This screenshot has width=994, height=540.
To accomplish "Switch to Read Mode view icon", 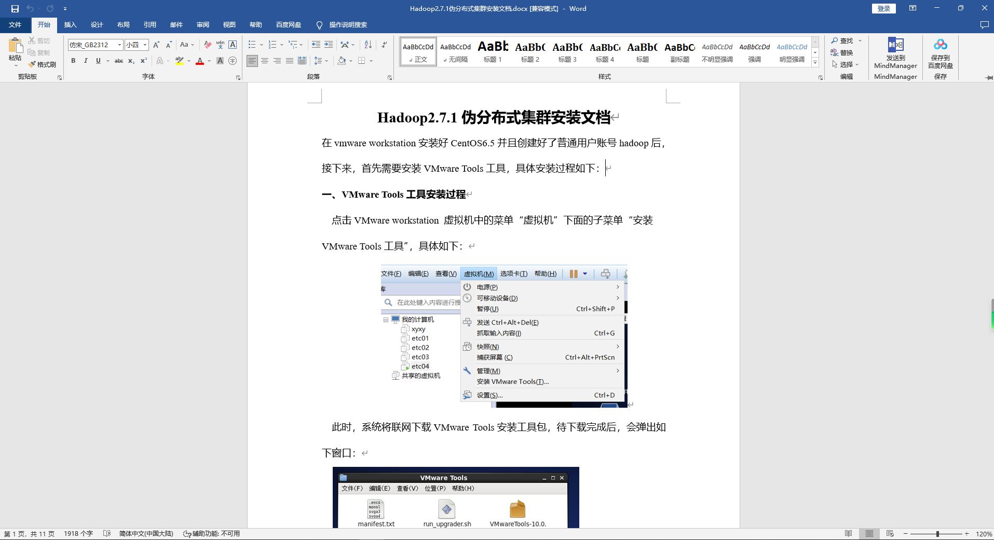I will tap(848, 533).
